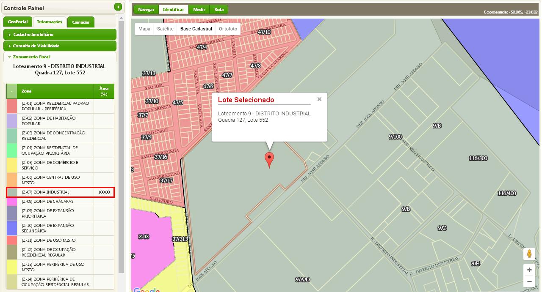This screenshot has height=292, width=542.
Task: Collapse the Controle Painel sidebar arrow
Action: [x=118, y=7]
